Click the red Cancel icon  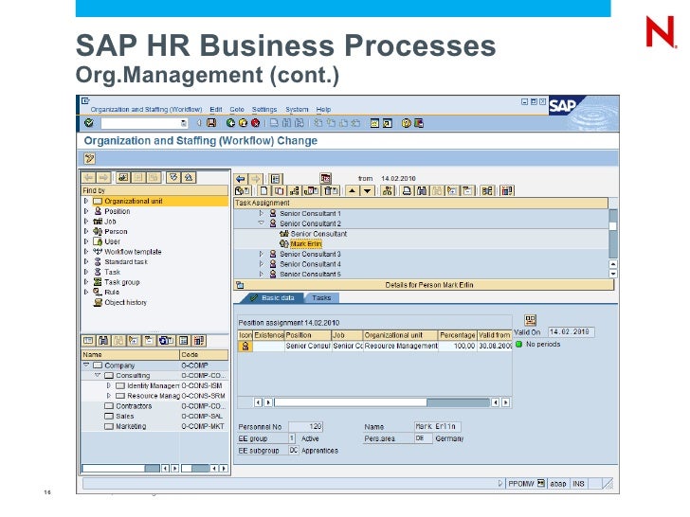pyautogui.click(x=255, y=123)
